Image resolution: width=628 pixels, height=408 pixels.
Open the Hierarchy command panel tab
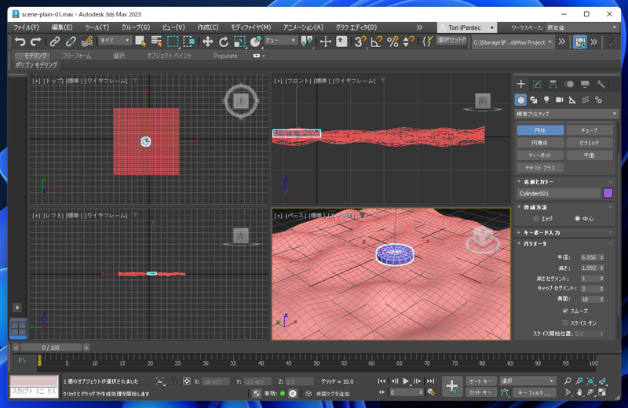pos(553,84)
